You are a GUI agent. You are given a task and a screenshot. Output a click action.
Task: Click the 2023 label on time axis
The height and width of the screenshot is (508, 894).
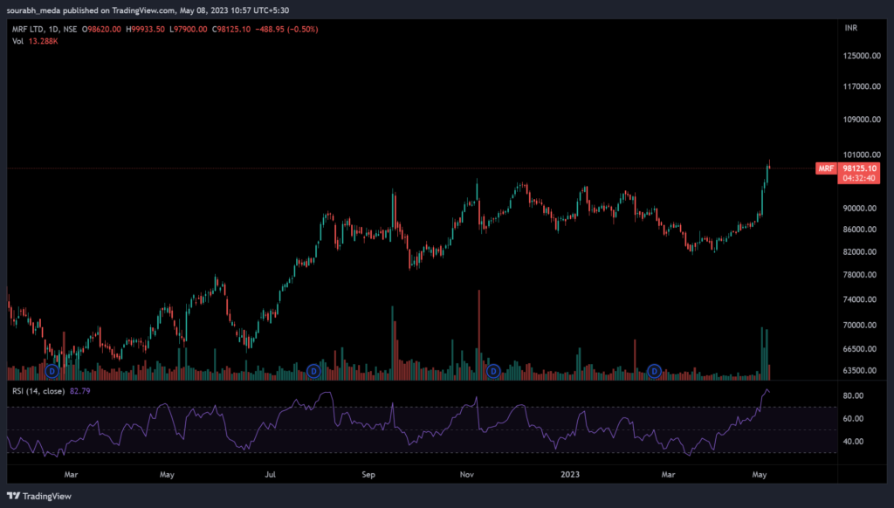coord(570,474)
